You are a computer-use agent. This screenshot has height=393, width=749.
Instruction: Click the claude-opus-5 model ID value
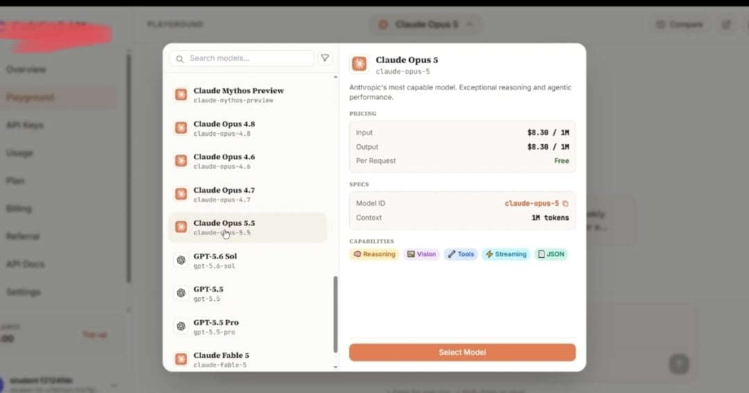point(532,203)
